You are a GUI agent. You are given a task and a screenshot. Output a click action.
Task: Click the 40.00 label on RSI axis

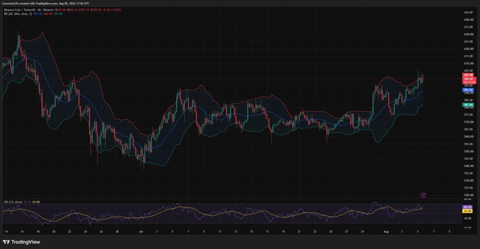[x=467, y=218]
